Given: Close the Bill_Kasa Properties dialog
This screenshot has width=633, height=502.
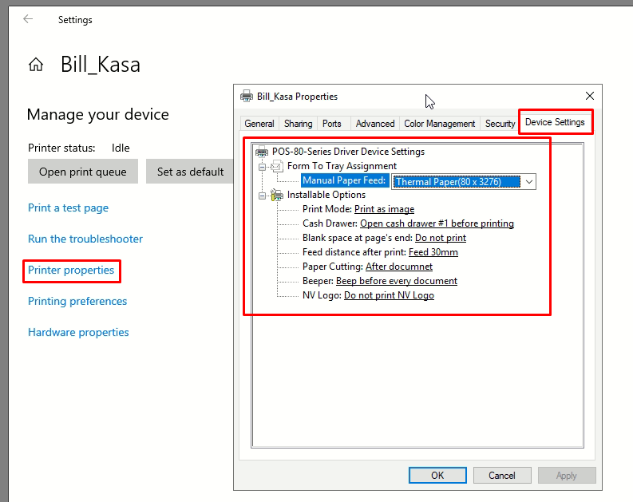Looking at the screenshot, I should click(590, 97).
